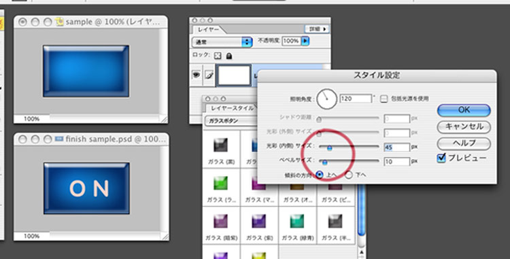Uncheck the プレビュー checkbox
This screenshot has height=259, width=510.
pos(441,158)
